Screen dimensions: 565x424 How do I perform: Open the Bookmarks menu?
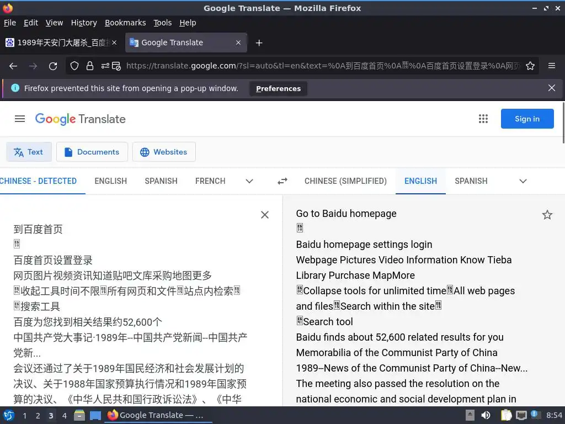point(125,23)
